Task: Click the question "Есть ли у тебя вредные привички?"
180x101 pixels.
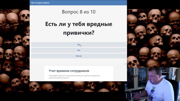Action: point(79,28)
